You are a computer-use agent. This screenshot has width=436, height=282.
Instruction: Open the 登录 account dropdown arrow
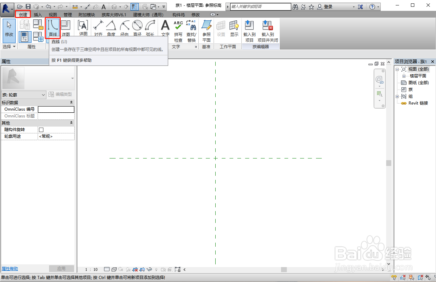tap(354, 7)
